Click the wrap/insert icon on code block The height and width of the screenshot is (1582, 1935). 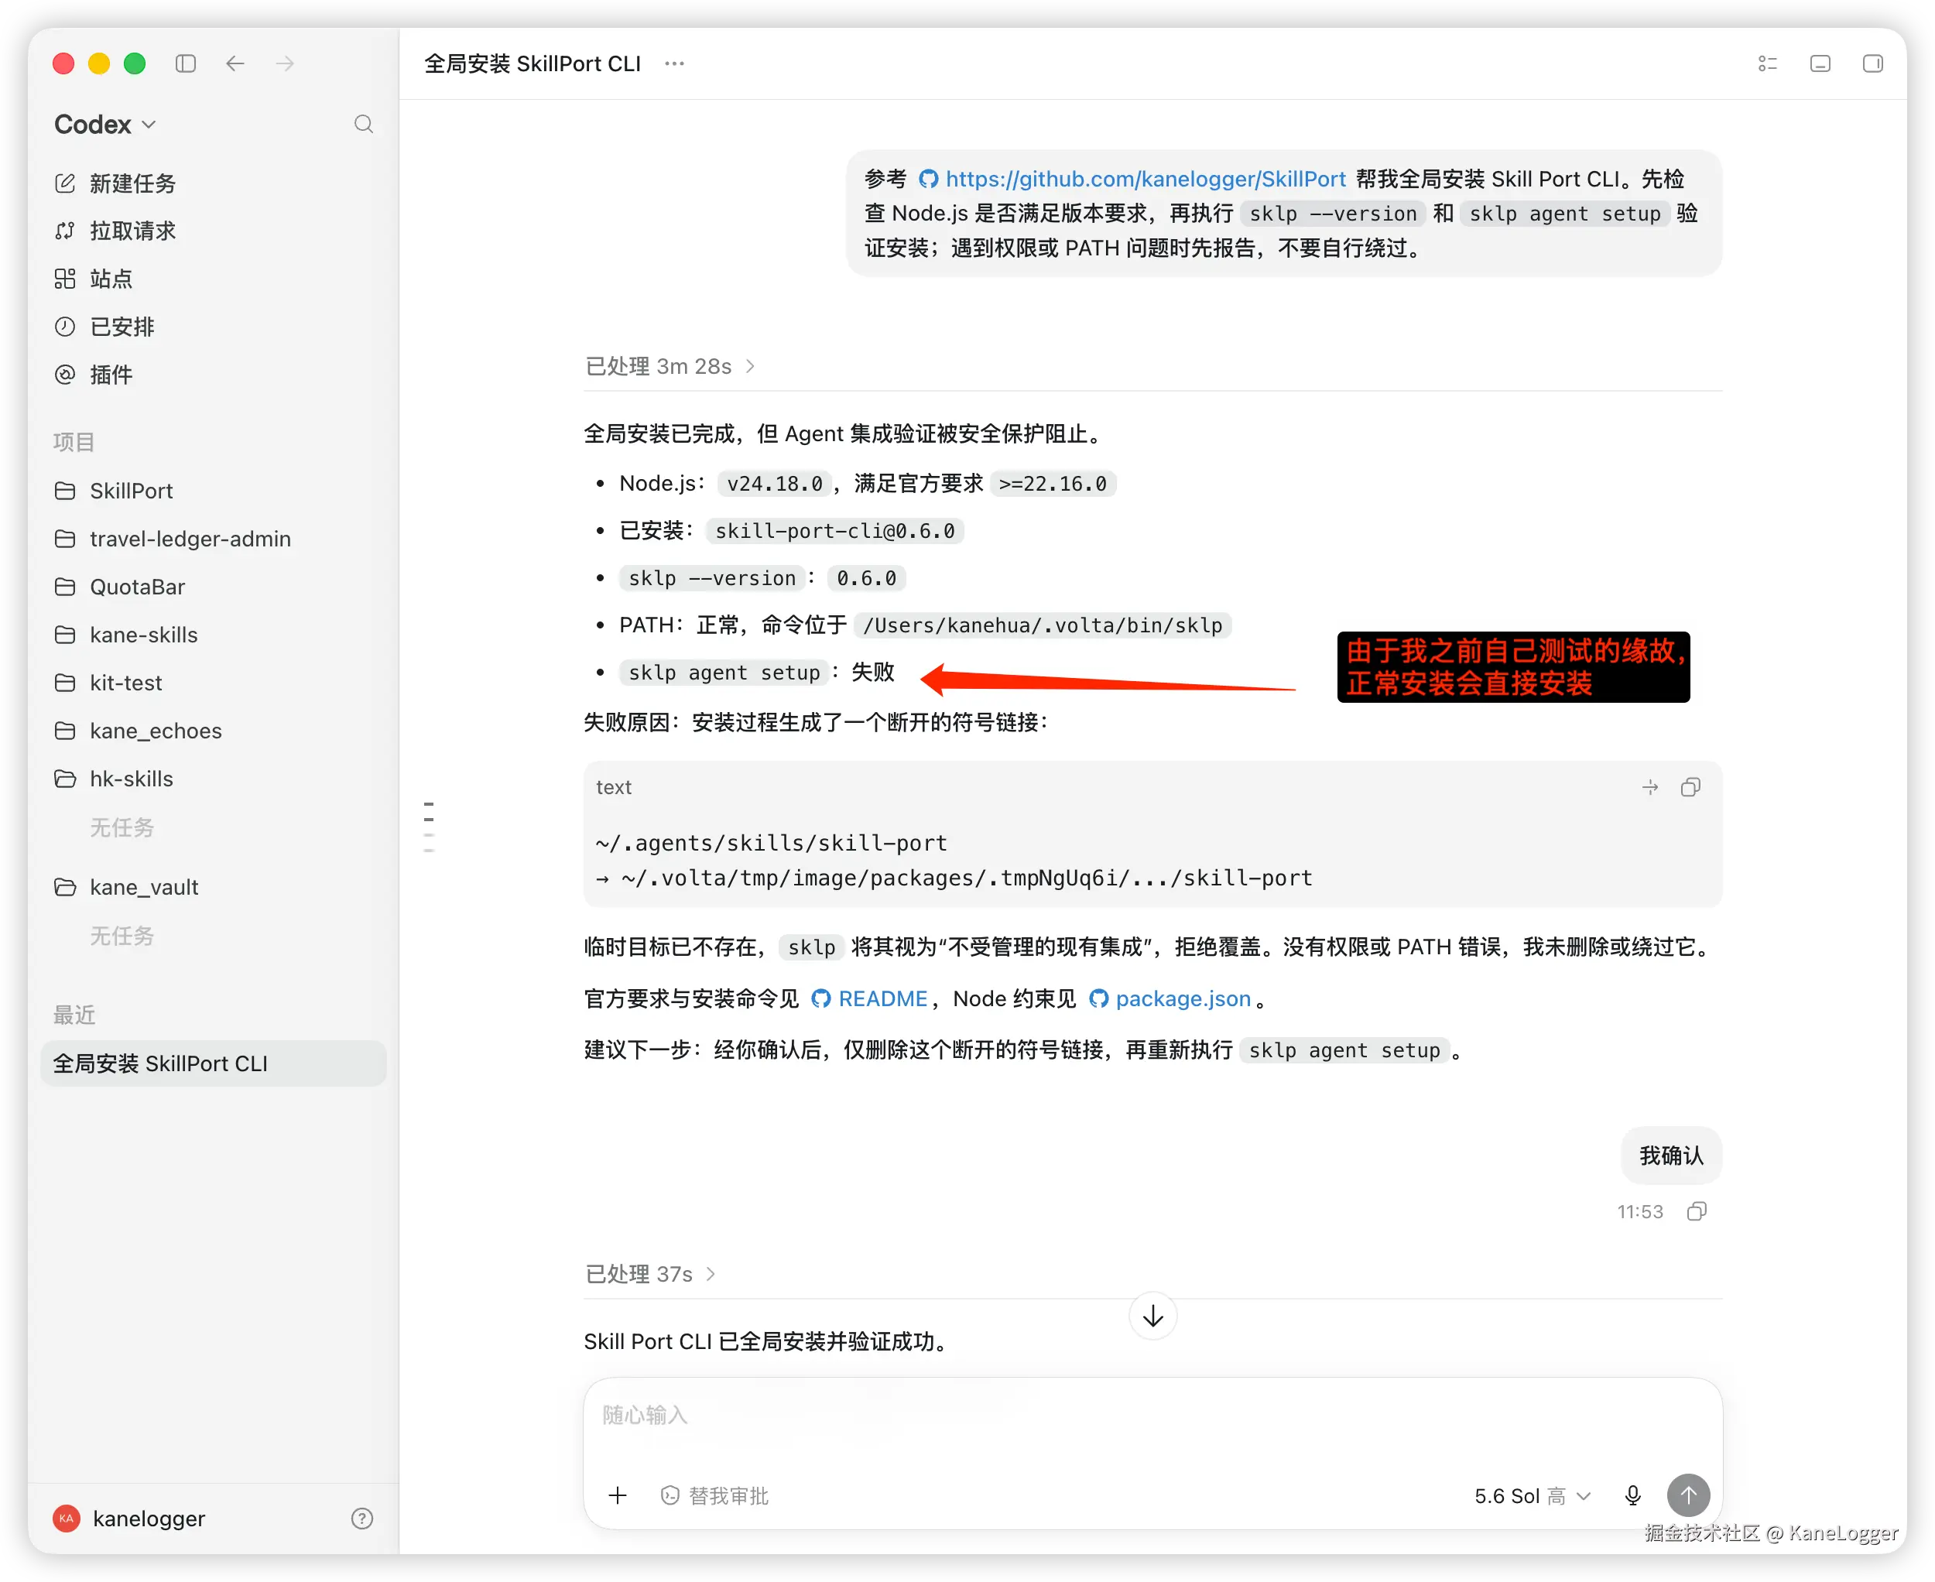pyautogui.click(x=1651, y=787)
